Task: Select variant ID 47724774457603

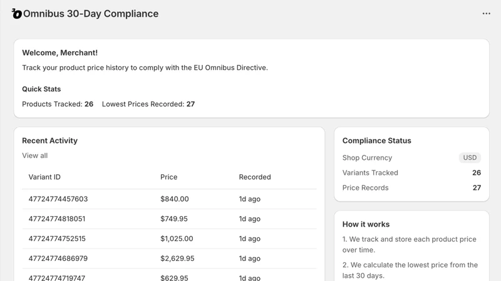Action: tap(58, 199)
